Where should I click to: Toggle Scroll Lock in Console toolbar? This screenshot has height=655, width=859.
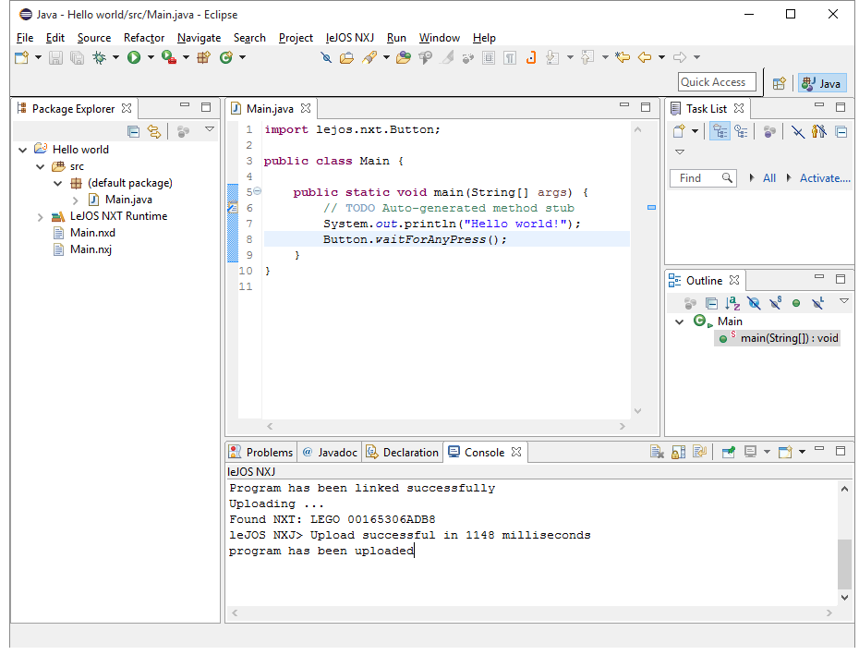coord(678,452)
